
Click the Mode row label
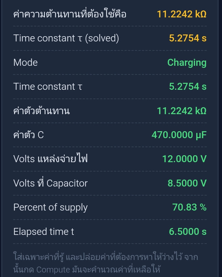coord(26,63)
